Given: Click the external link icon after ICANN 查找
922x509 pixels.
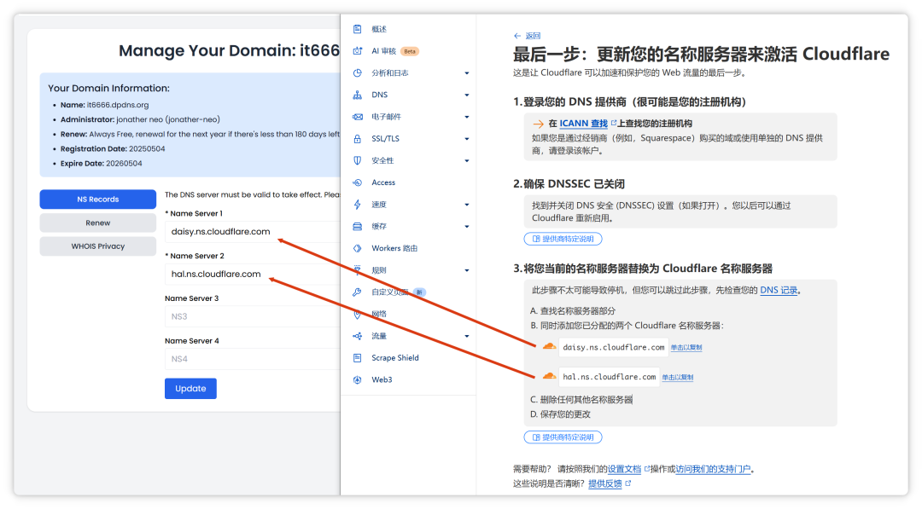Looking at the screenshot, I should tap(613, 123).
